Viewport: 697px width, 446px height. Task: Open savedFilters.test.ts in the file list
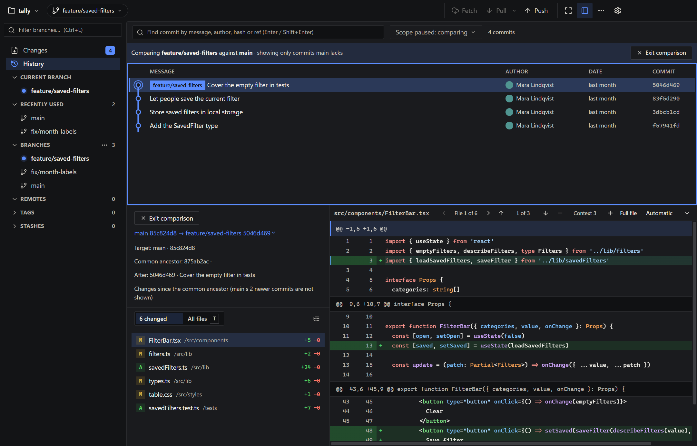coord(228,408)
